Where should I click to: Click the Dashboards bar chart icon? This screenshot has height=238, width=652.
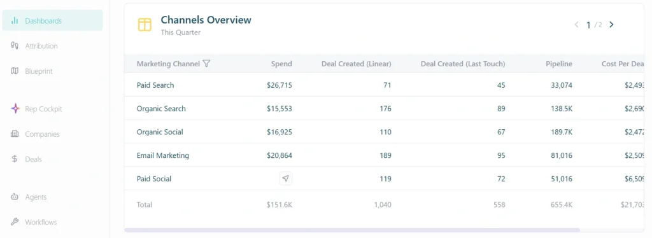coord(15,20)
